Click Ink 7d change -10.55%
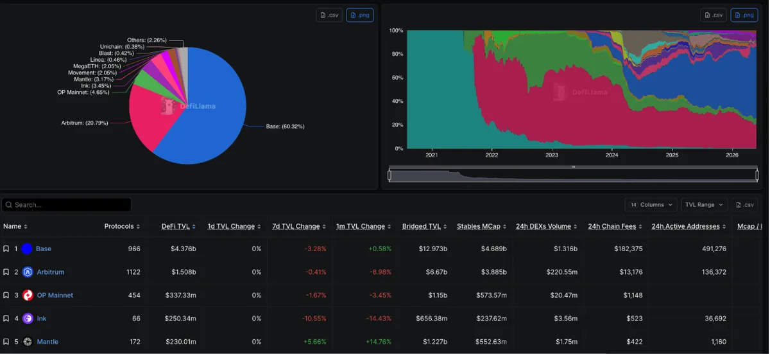The height and width of the screenshot is (354, 770). (x=314, y=319)
